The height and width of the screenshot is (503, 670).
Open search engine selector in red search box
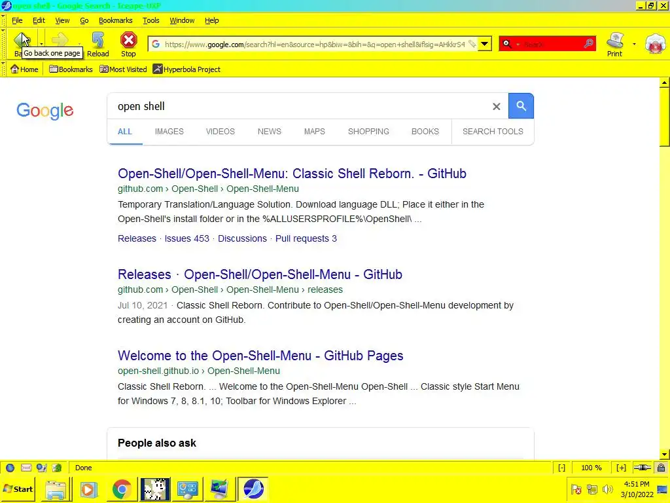pos(510,44)
